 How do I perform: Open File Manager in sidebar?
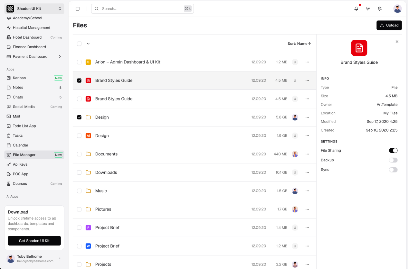[34, 155]
